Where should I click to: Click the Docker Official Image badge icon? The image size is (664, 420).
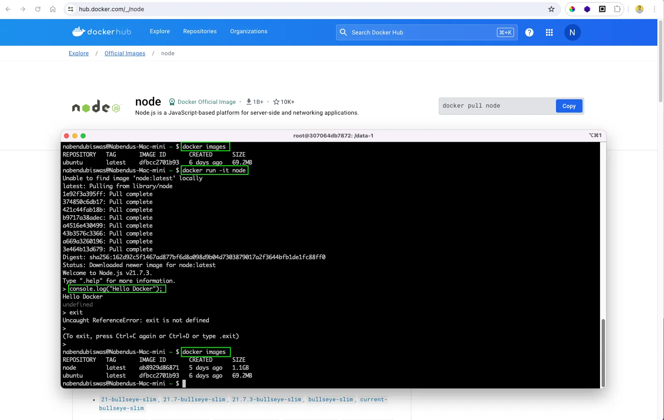click(172, 102)
